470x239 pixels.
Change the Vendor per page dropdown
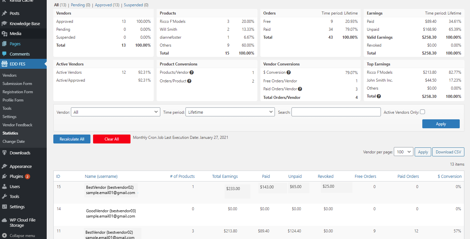click(x=403, y=152)
